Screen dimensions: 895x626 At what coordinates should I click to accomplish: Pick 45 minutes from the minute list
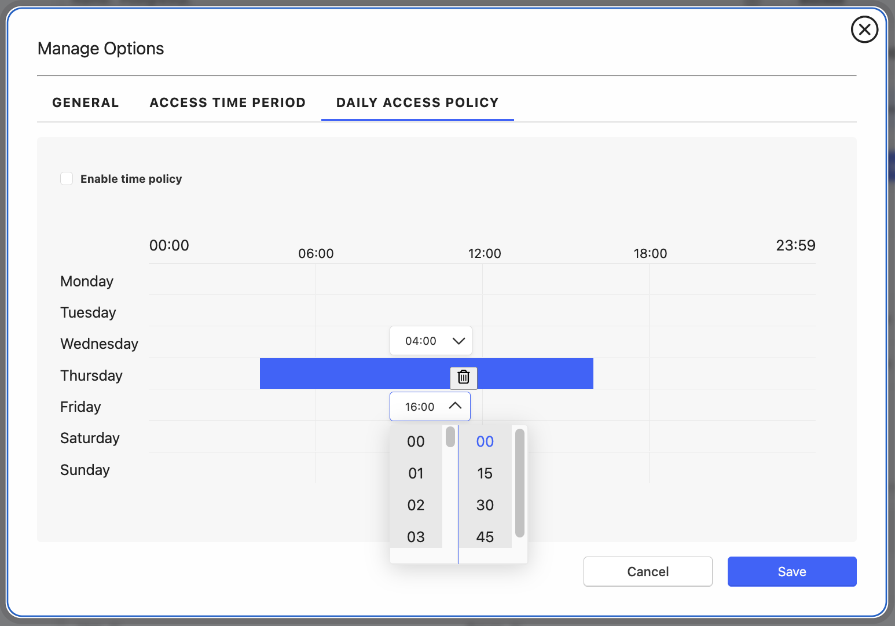[485, 537]
